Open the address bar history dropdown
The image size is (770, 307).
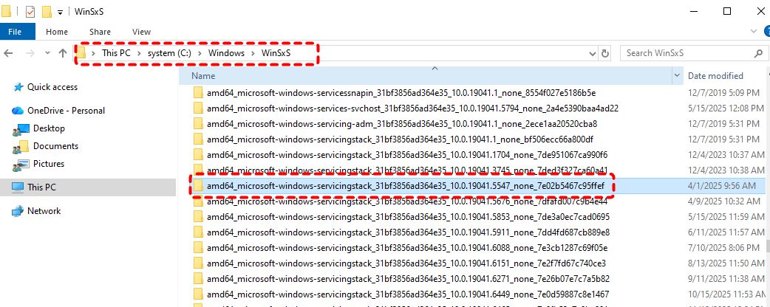tap(593, 53)
